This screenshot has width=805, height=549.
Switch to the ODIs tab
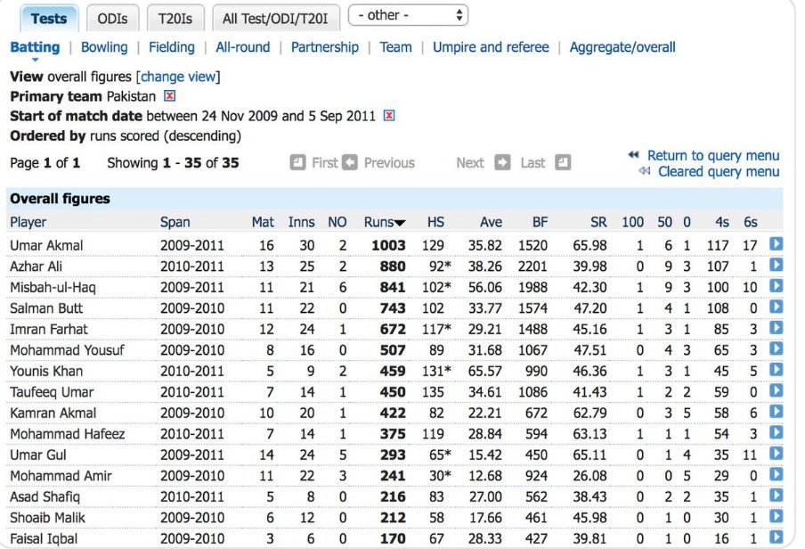coord(111,18)
